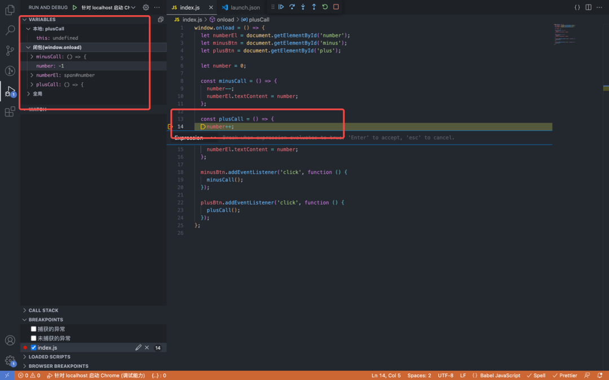Screen dimensions: 609x380
Task: Collapse the VARIABLES section
Action: (x=24, y=19)
